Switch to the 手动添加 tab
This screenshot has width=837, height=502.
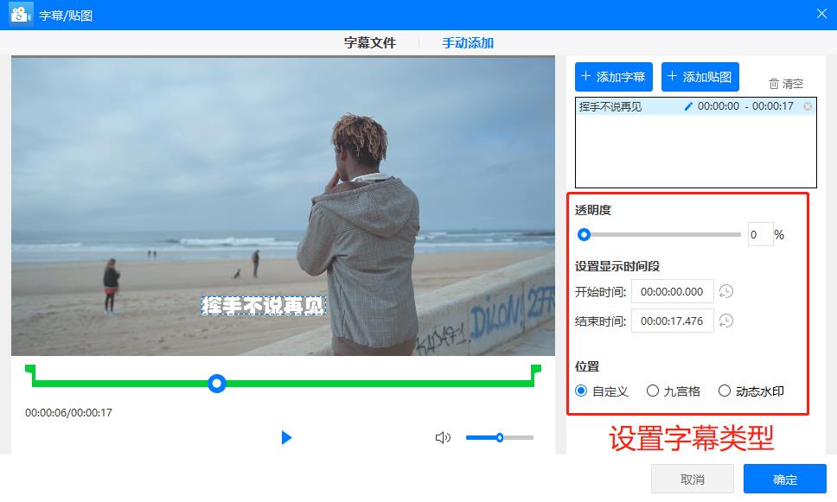[468, 42]
